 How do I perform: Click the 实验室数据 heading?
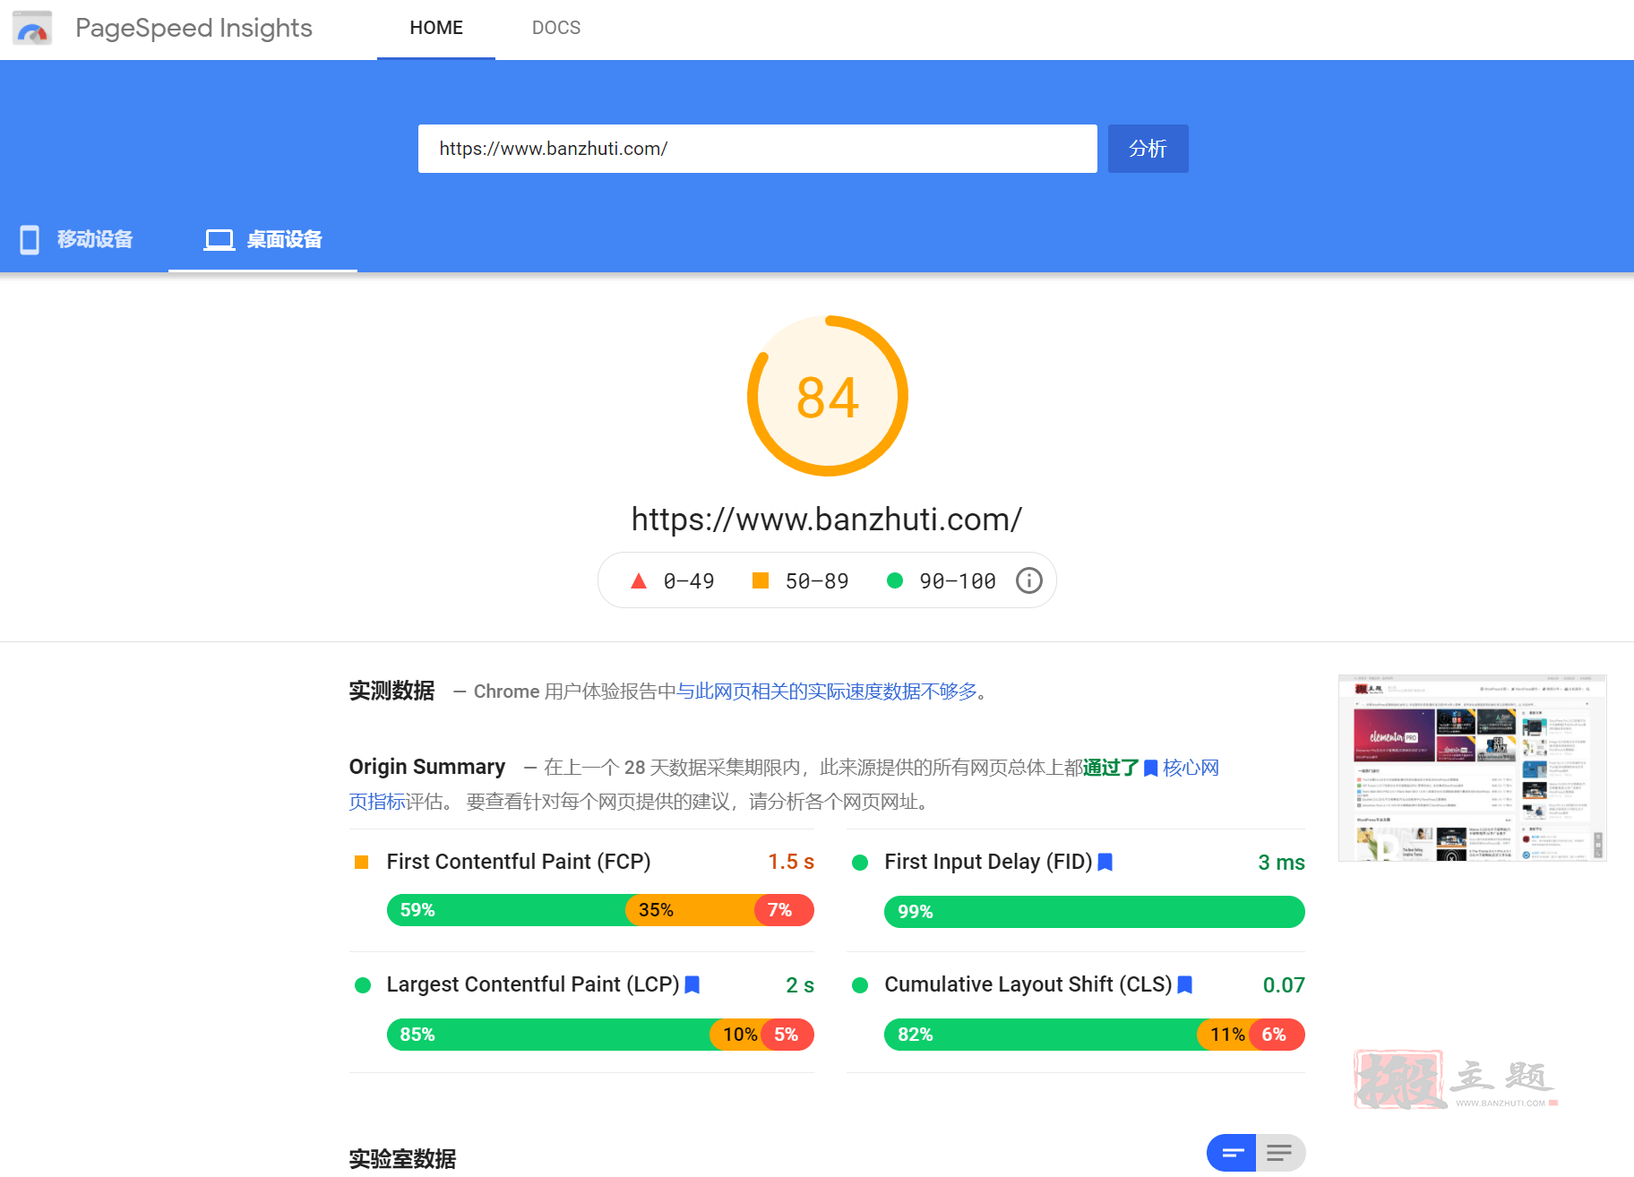403,1158
